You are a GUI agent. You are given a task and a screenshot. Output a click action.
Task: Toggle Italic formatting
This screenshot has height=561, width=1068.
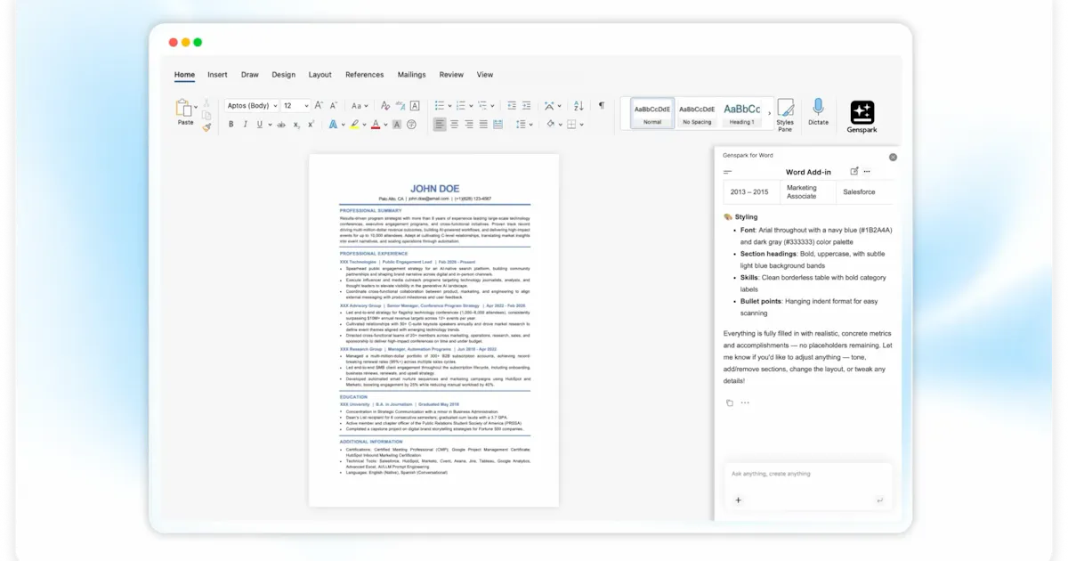(245, 125)
